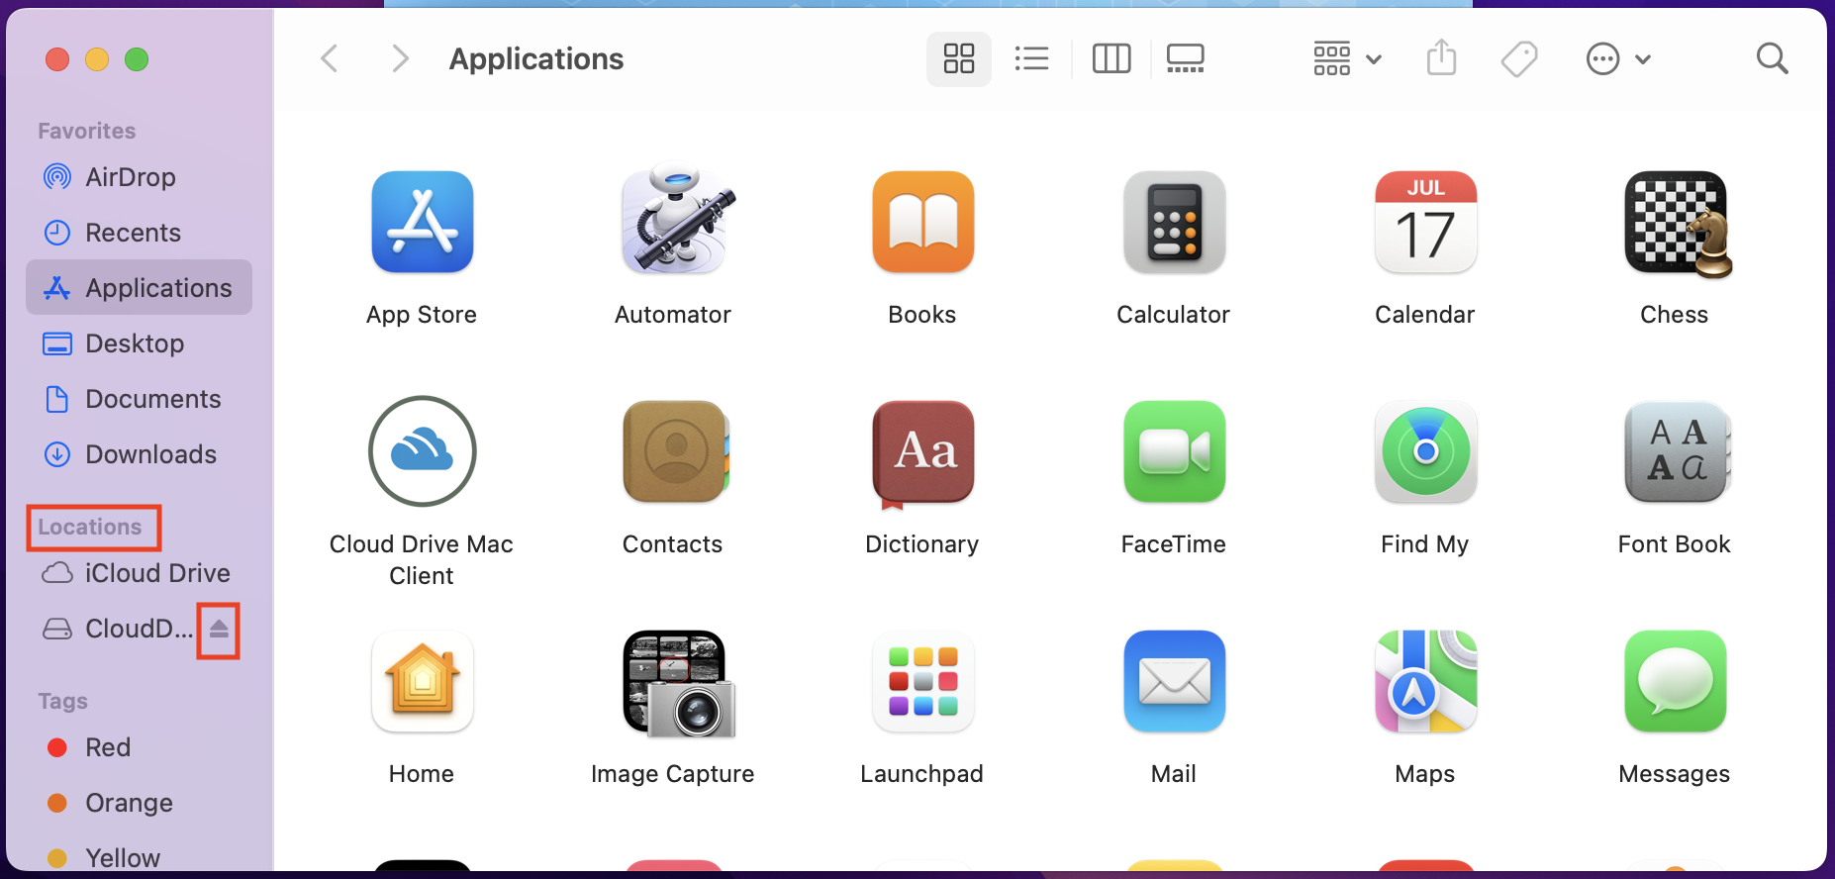Viewport: 1835px width, 879px height.
Task: Open the Chess app
Action: point(1678,224)
